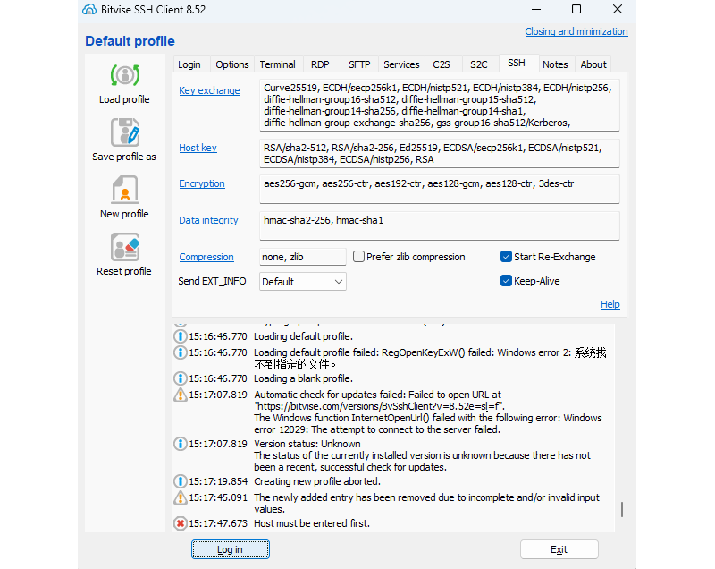
Task: Go to the Terminal tab
Action: pyautogui.click(x=277, y=64)
